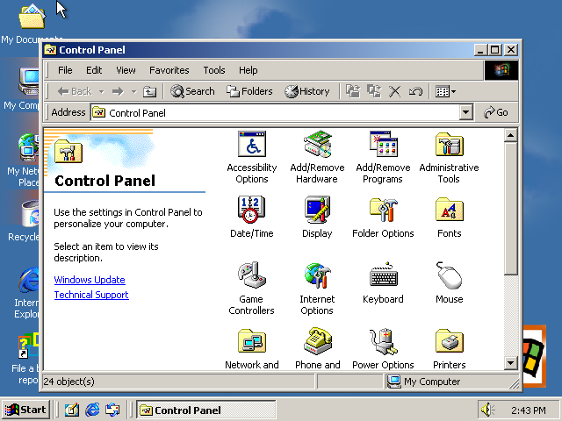Click the Undo toolbar icon
The height and width of the screenshot is (421, 562).
tap(415, 91)
